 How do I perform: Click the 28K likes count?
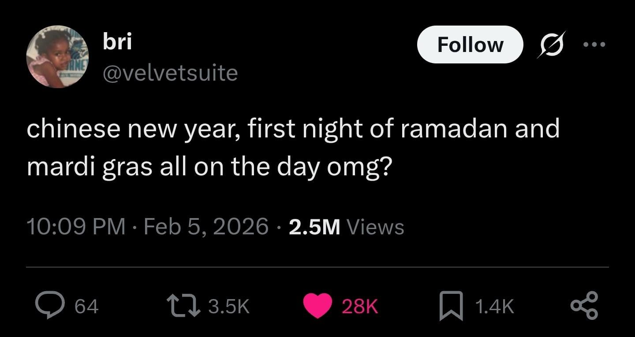[x=360, y=306]
